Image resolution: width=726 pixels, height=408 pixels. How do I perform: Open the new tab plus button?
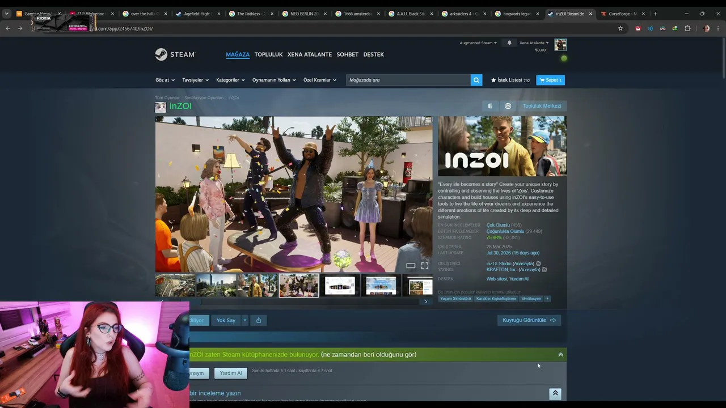[x=656, y=14]
